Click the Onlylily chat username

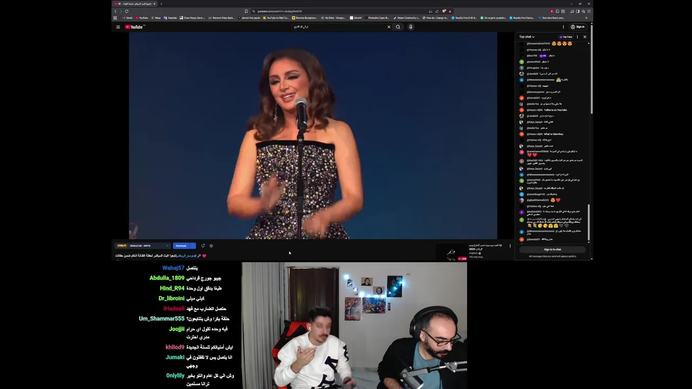tap(175, 375)
